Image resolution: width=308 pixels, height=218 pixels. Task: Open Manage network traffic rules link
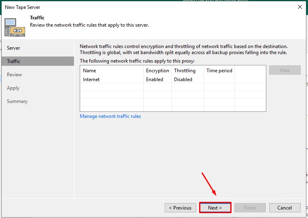110,116
